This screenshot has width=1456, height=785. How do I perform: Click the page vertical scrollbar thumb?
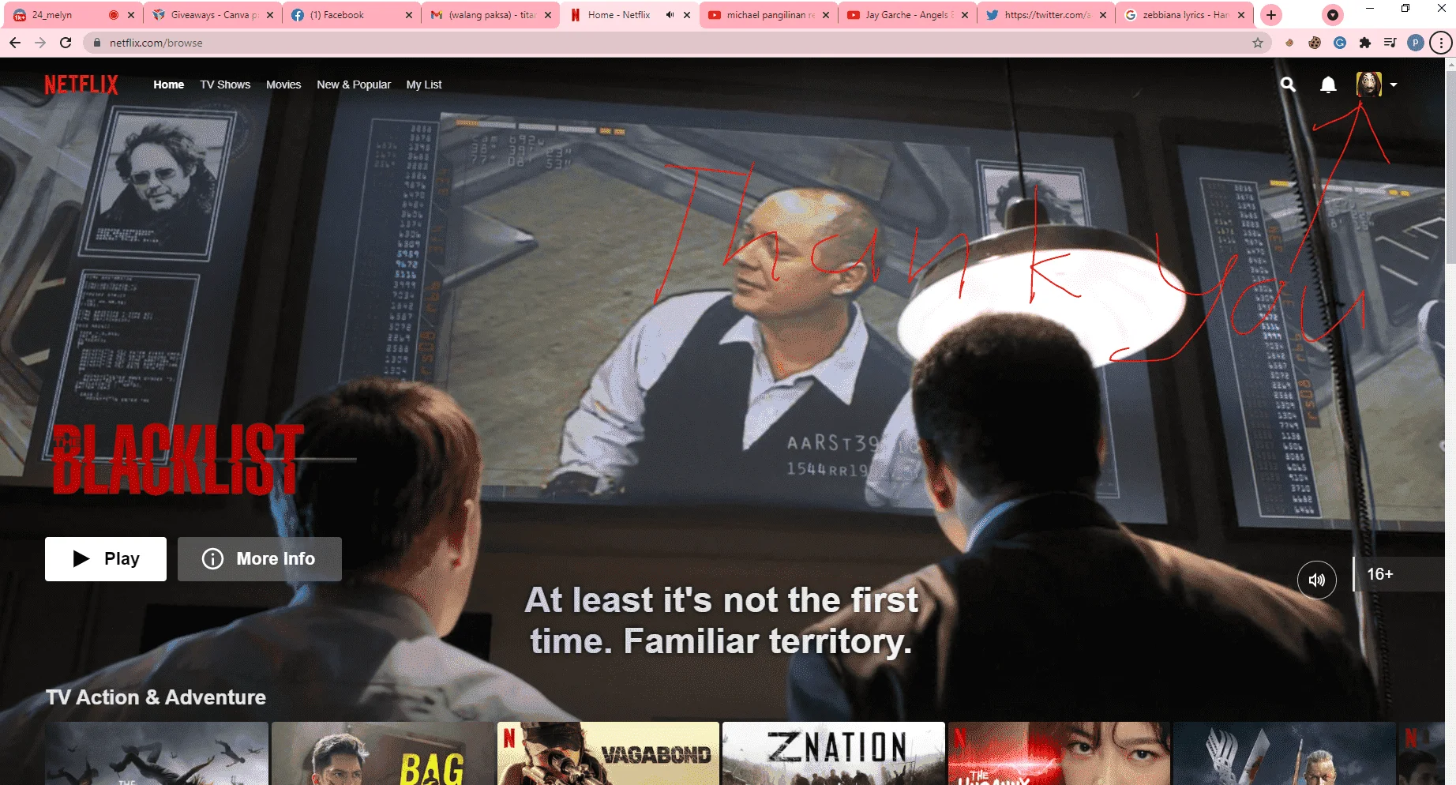click(x=1450, y=166)
